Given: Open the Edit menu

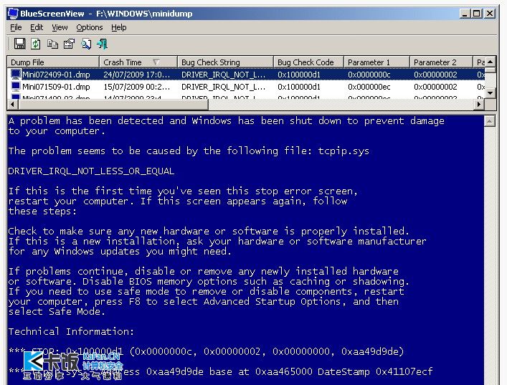Looking at the screenshot, I should pyautogui.click(x=37, y=27).
